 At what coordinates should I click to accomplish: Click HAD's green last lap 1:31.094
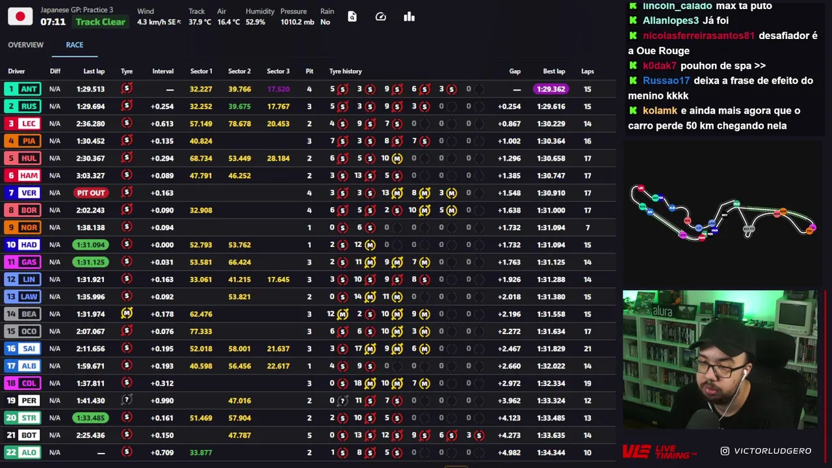coord(90,244)
